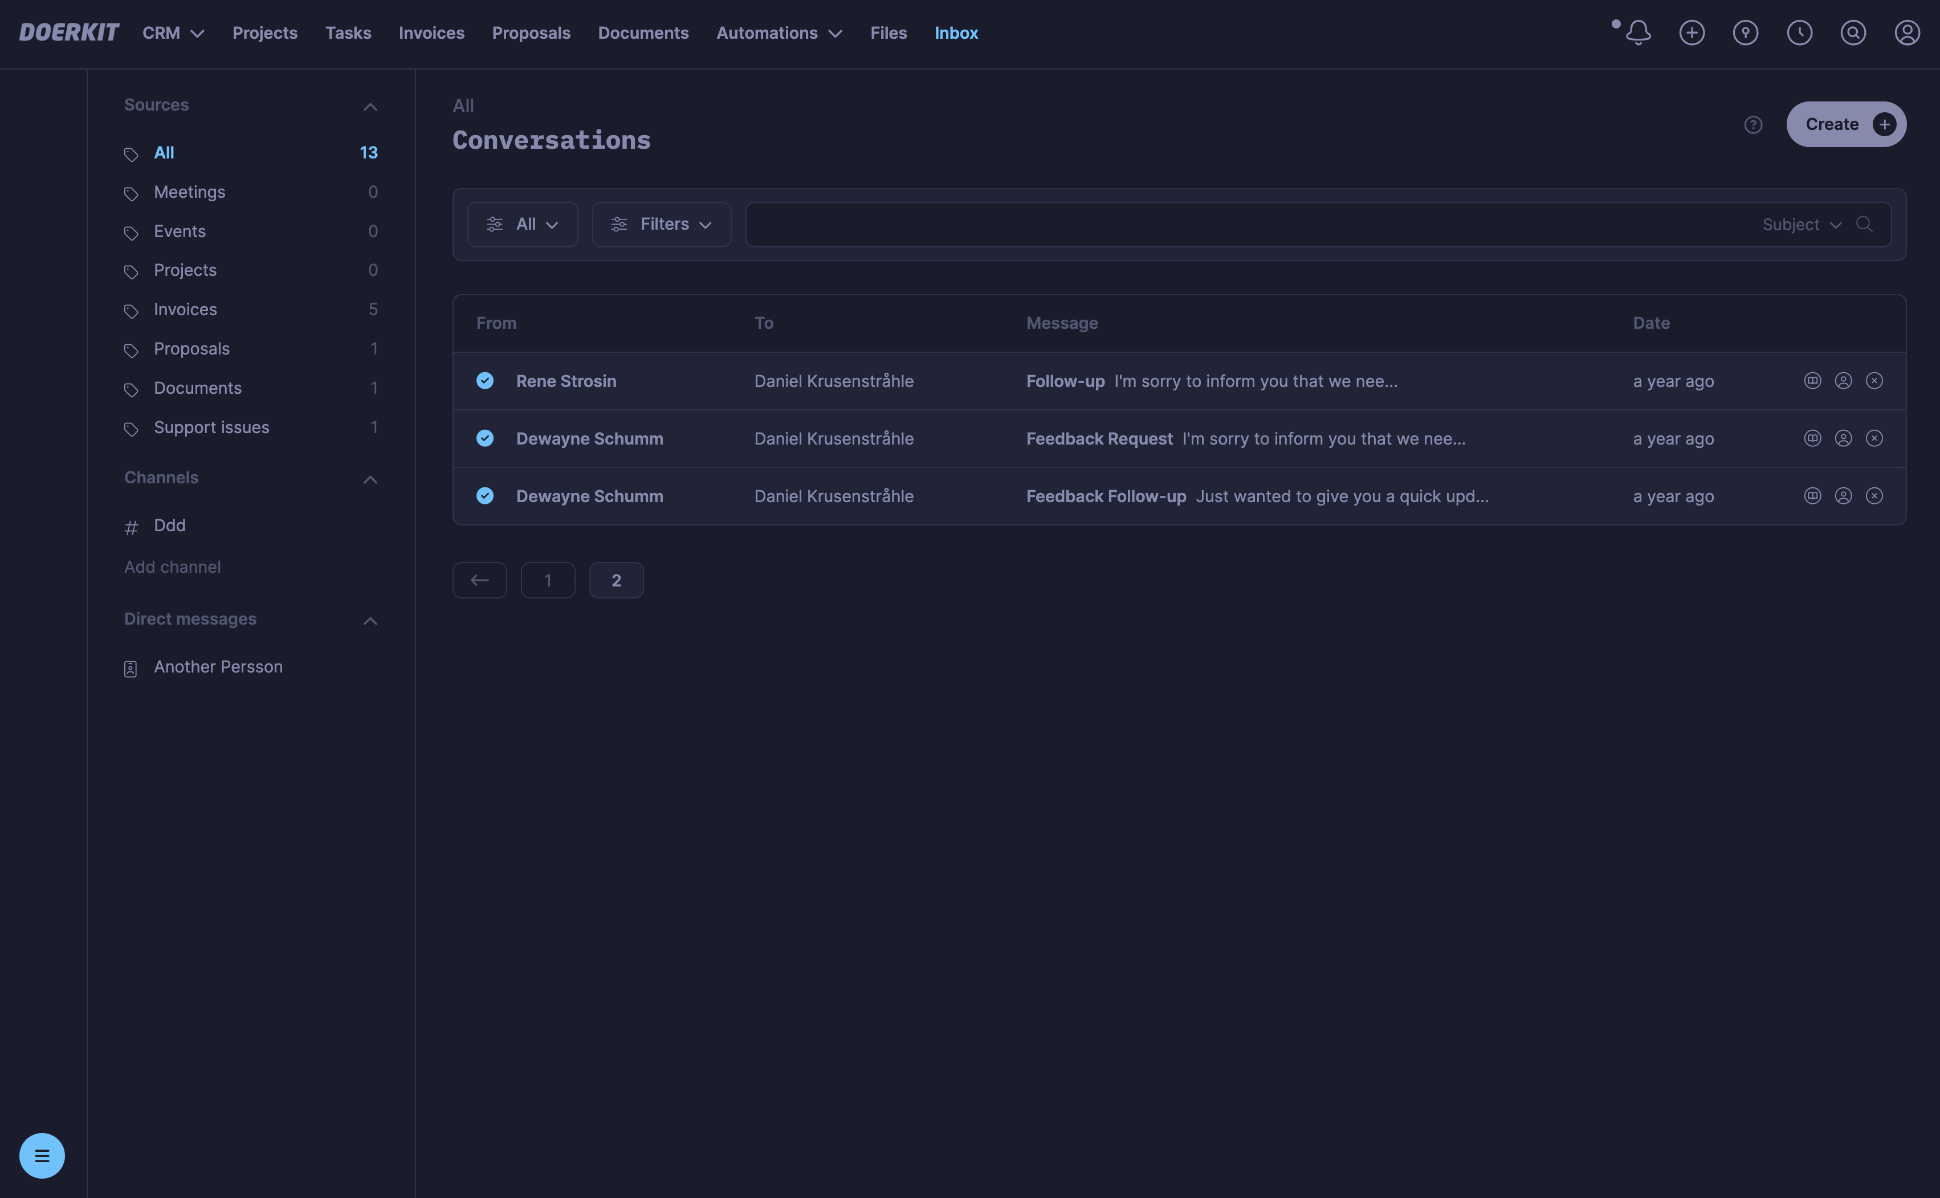Go to page 1 of conversations
The height and width of the screenshot is (1198, 1940).
[547, 579]
